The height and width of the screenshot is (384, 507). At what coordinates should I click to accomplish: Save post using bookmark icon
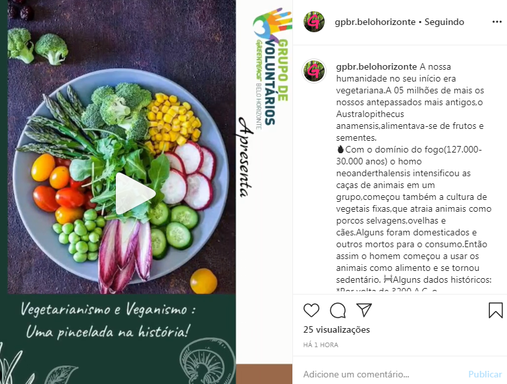click(495, 310)
